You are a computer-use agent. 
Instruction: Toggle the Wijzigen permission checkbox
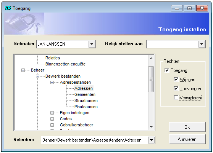pos(176,79)
